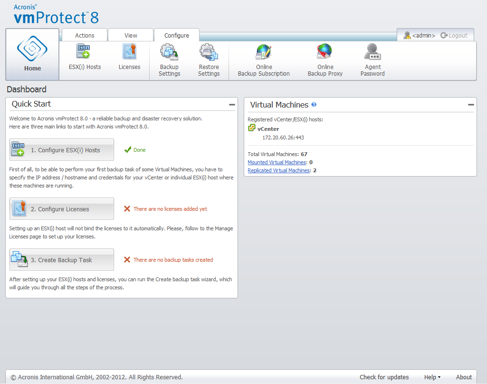Image resolution: width=487 pixels, height=384 pixels.
Task: Click the Acronis vmProtect 8 logo
Action: point(56,14)
